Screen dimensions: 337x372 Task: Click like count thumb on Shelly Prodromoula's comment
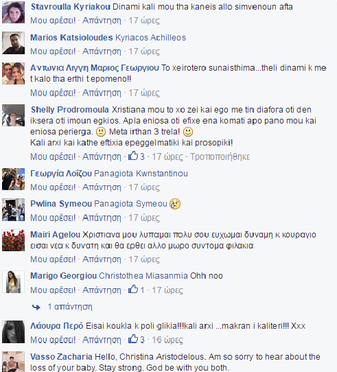[x=133, y=156]
